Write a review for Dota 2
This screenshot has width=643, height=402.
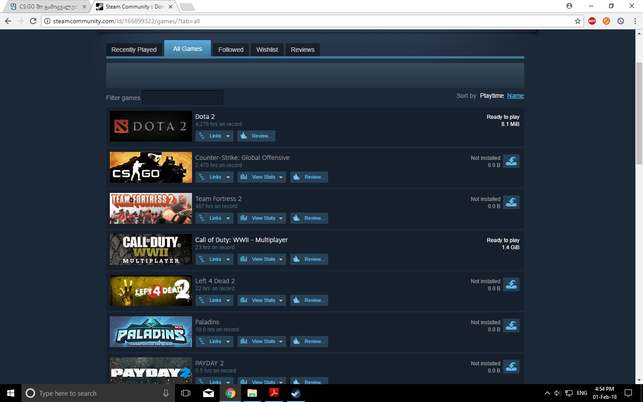pyautogui.click(x=256, y=136)
